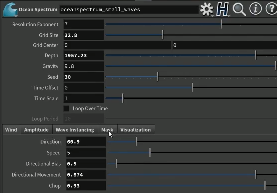Screen dimensions: 277x193
Task: Click the Gravity value field
Action: [84, 66]
